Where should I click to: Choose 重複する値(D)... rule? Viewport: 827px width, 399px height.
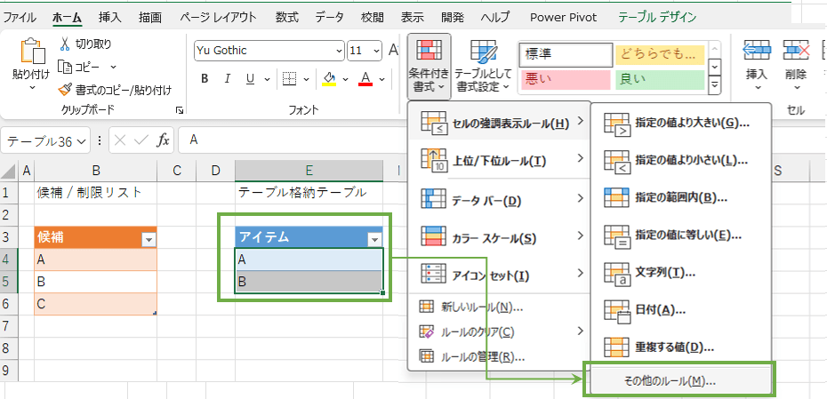point(681,347)
